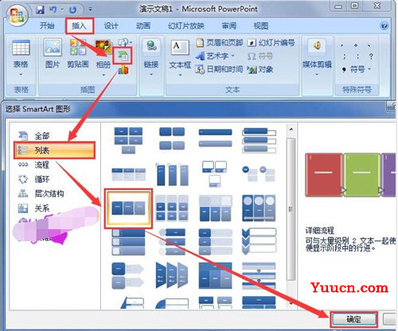The height and width of the screenshot is (331, 398).
Task: Click the scrollbar down arrow in layout gallery
Action: click(x=291, y=303)
